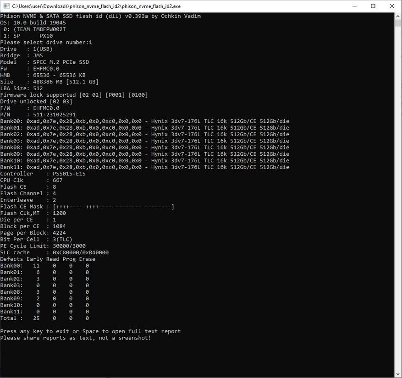The width and height of the screenshot is (402, 378).
Task: Click the 'SLC cache : 0xC80000/0xB40000' line
Action: (55, 252)
